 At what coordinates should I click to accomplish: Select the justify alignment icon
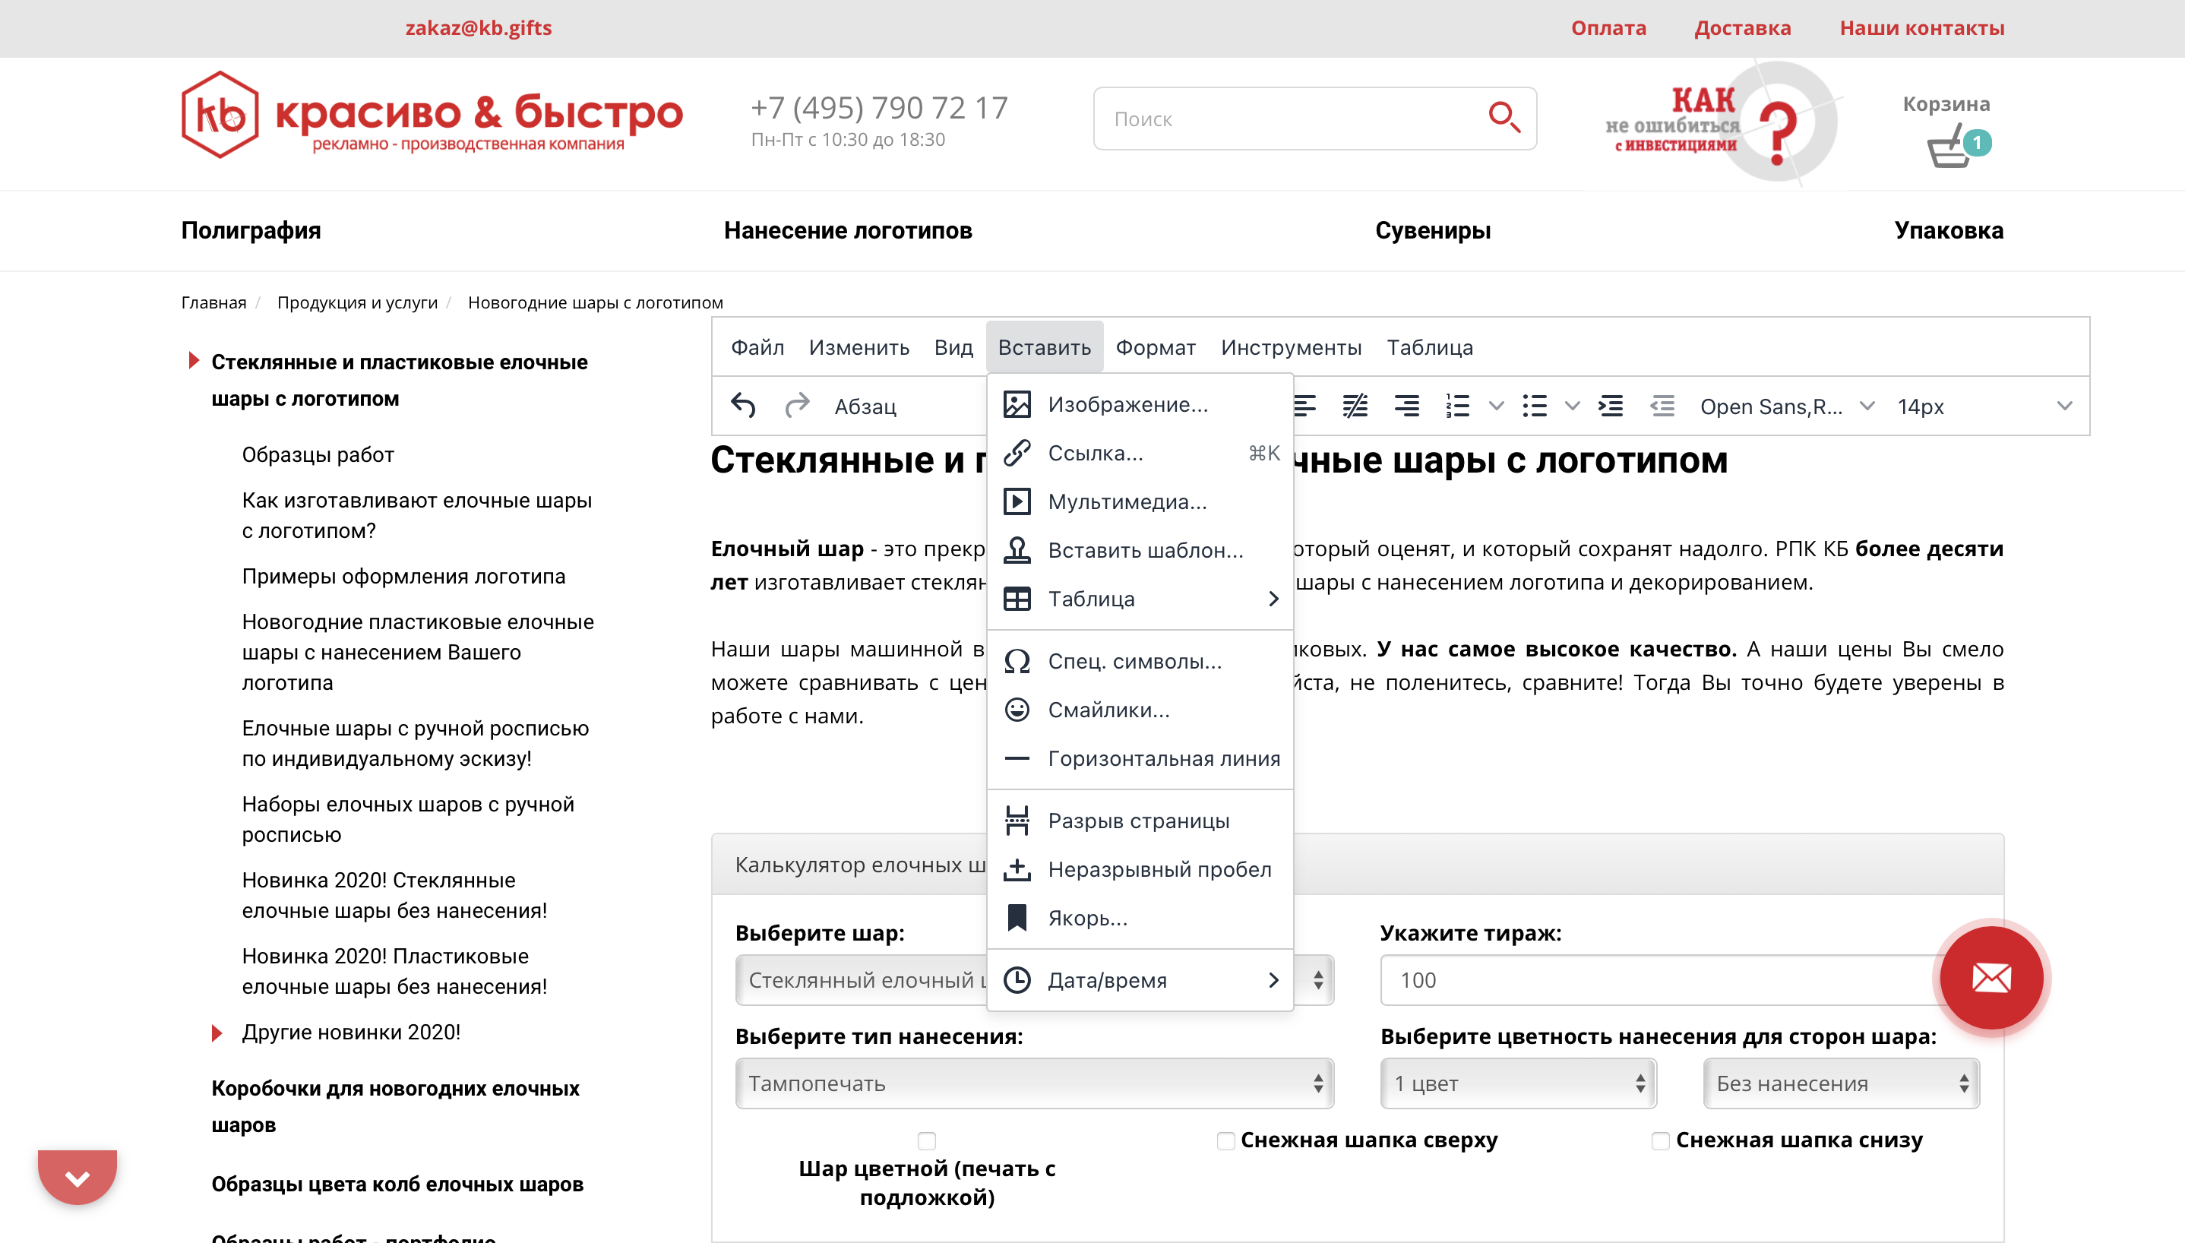[x=1355, y=406]
